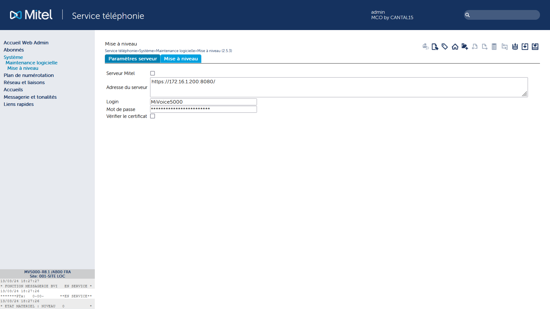Click the Service téléphonie header title
The image size is (550, 309).
pos(108,16)
